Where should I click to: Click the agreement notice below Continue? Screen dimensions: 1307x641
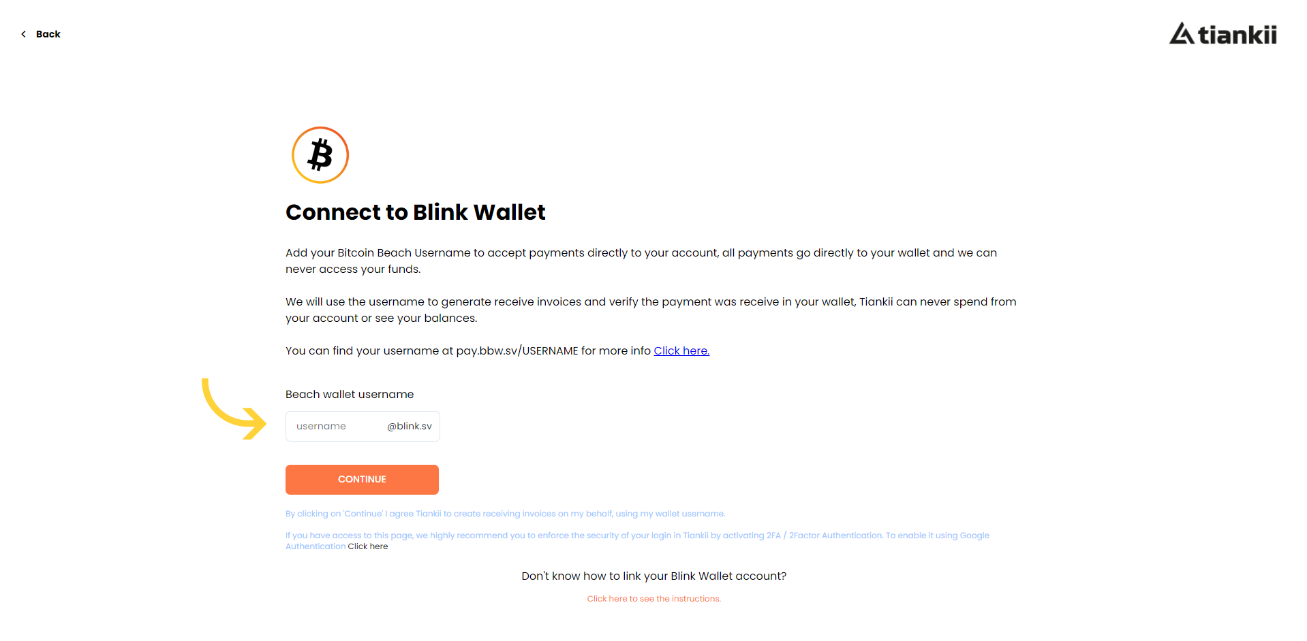click(x=506, y=514)
